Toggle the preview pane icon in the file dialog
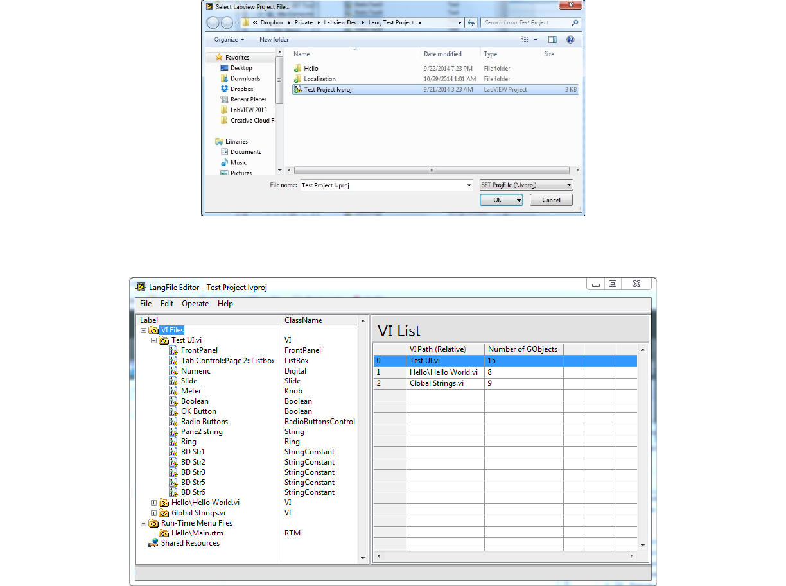 (552, 40)
